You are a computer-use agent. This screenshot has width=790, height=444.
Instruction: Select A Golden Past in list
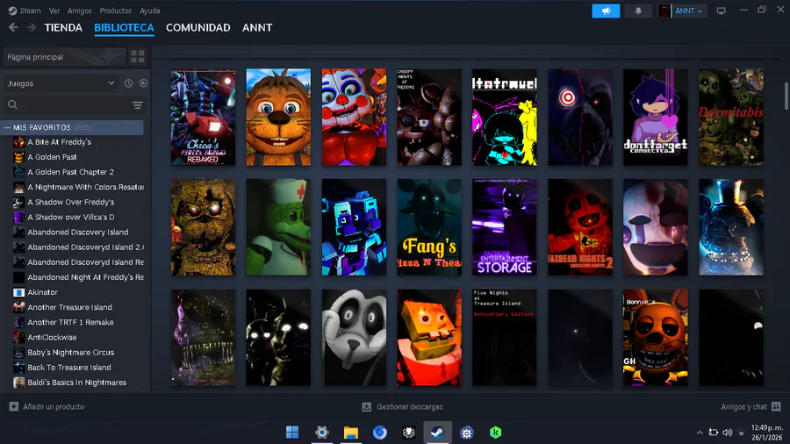(52, 157)
